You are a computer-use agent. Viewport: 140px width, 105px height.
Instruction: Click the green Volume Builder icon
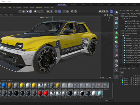tap(116, 42)
